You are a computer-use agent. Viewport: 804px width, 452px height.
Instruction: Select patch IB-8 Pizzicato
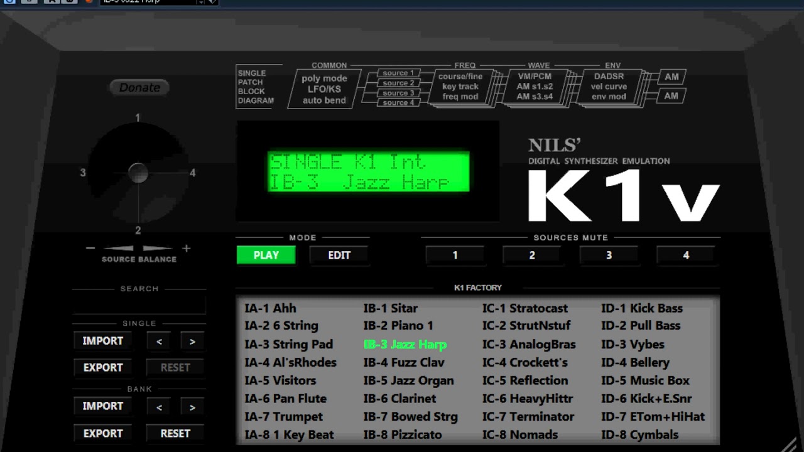[x=403, y=434]
